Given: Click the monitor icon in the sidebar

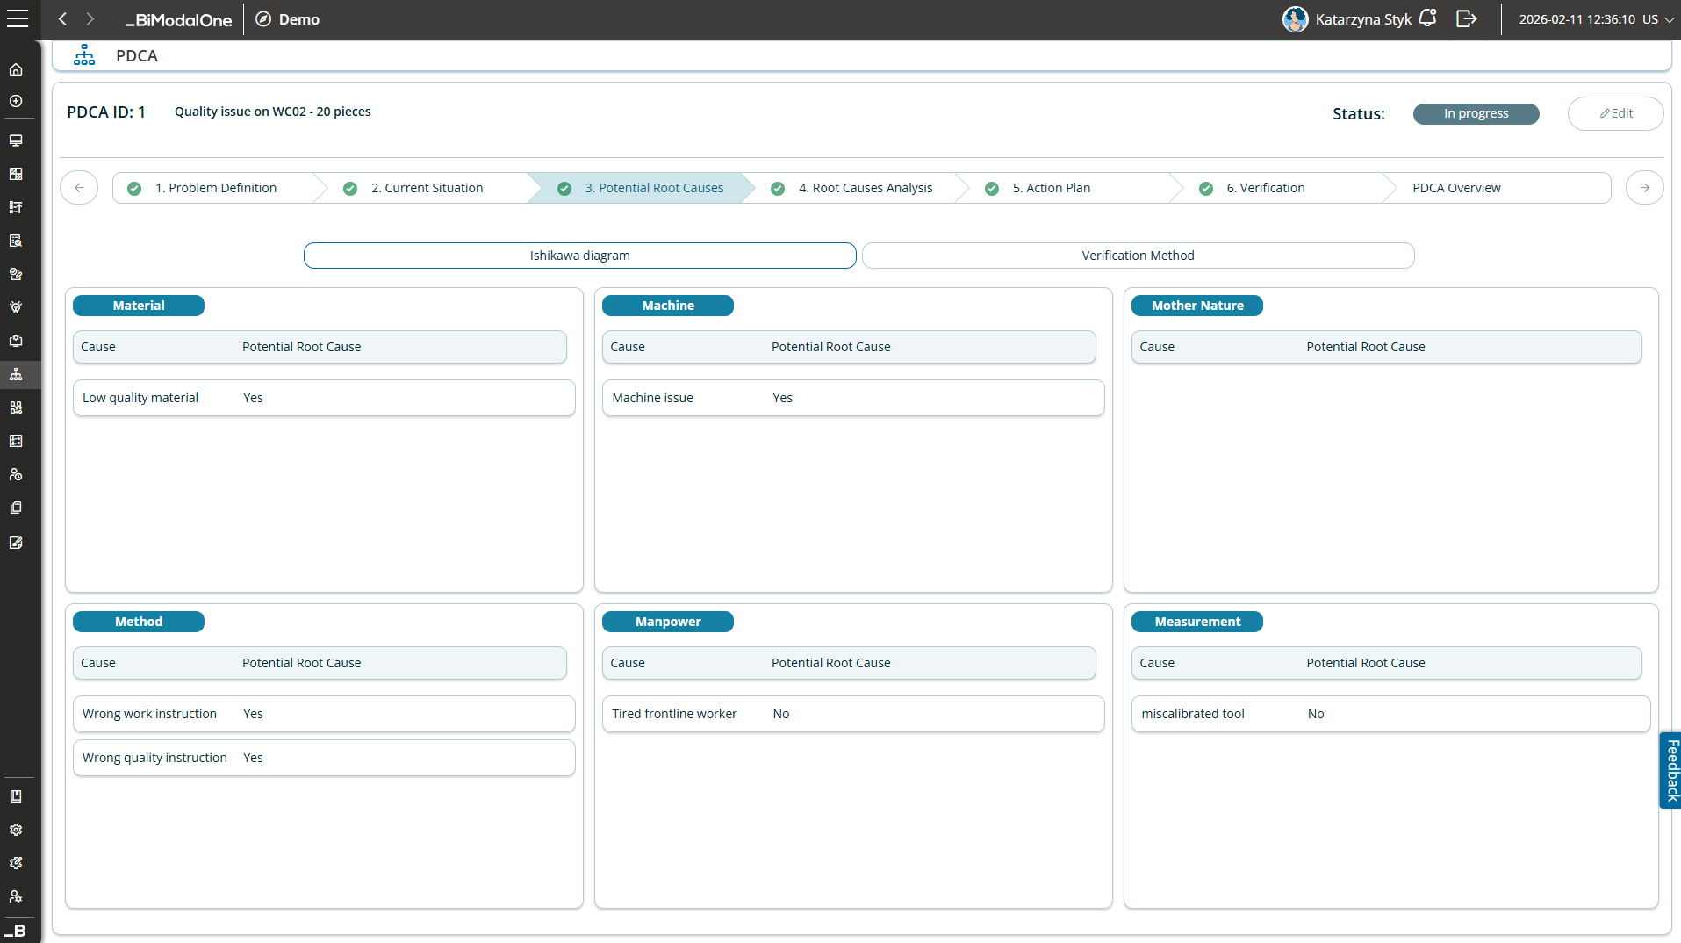Looking at the screenshot, I should pyautogui.click(x=16, y=140).
